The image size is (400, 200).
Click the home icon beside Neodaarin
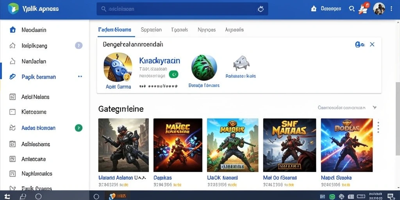pos(12,30)
